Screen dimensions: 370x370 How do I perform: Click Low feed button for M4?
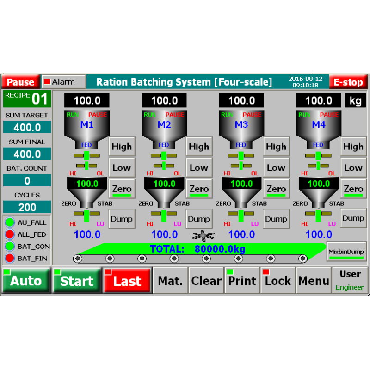(x=353, y=167)
